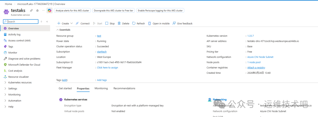Switch to the Get started tab
The image size is (318, 117).
point(65,88)
